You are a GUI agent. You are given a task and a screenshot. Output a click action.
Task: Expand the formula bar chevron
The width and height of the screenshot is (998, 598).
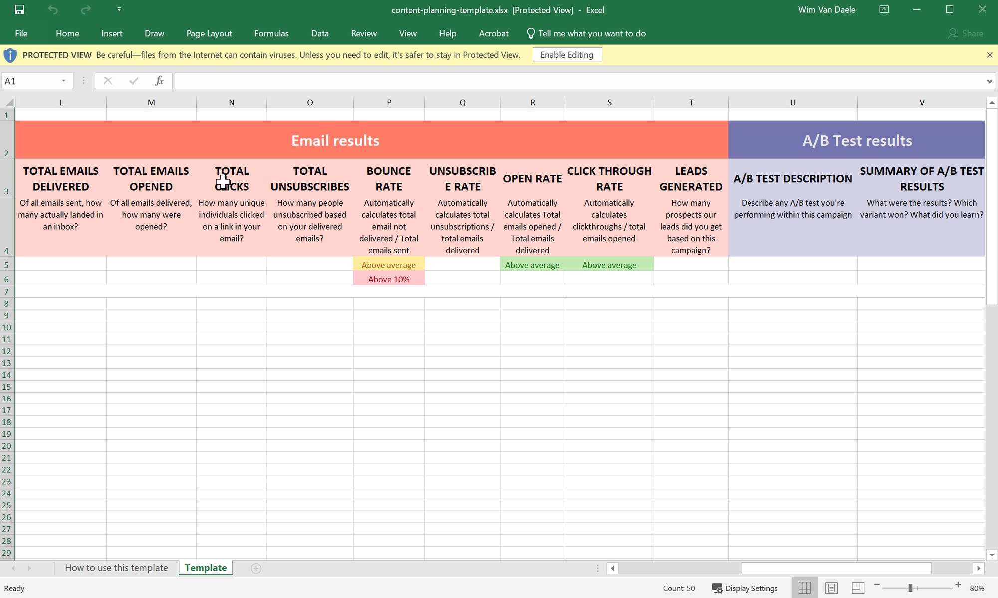989,81
